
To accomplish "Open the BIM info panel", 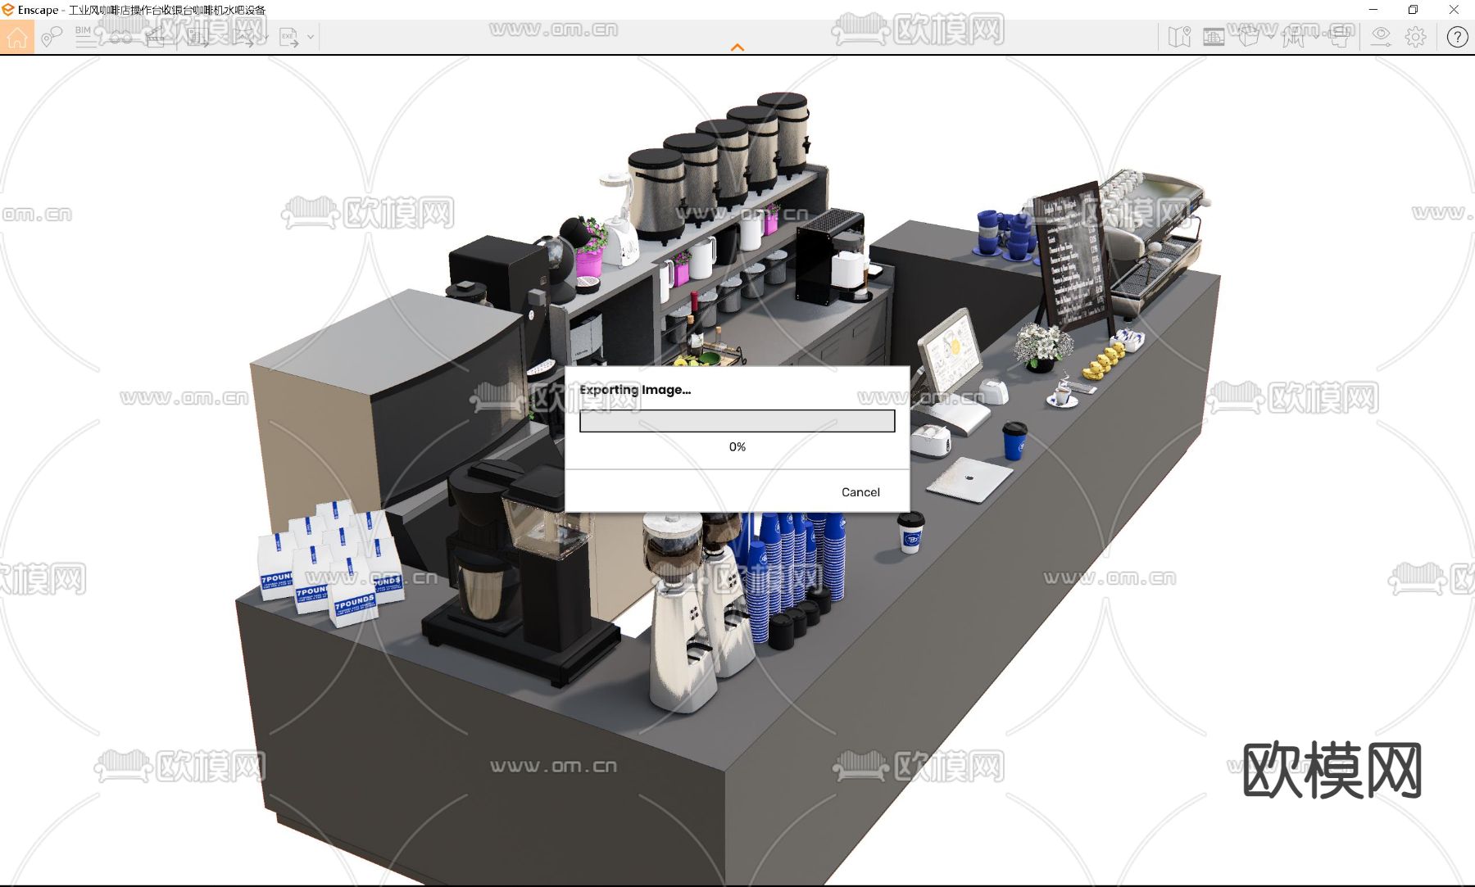I will coord(85,38).
